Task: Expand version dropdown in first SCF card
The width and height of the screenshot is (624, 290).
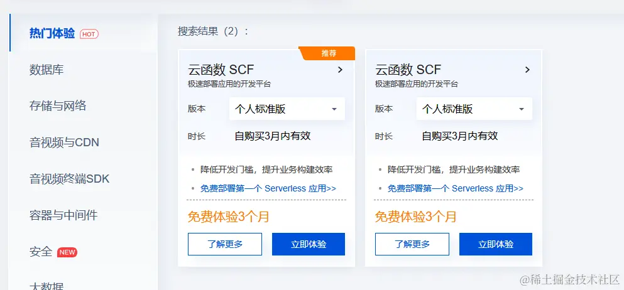Action: 287,109
